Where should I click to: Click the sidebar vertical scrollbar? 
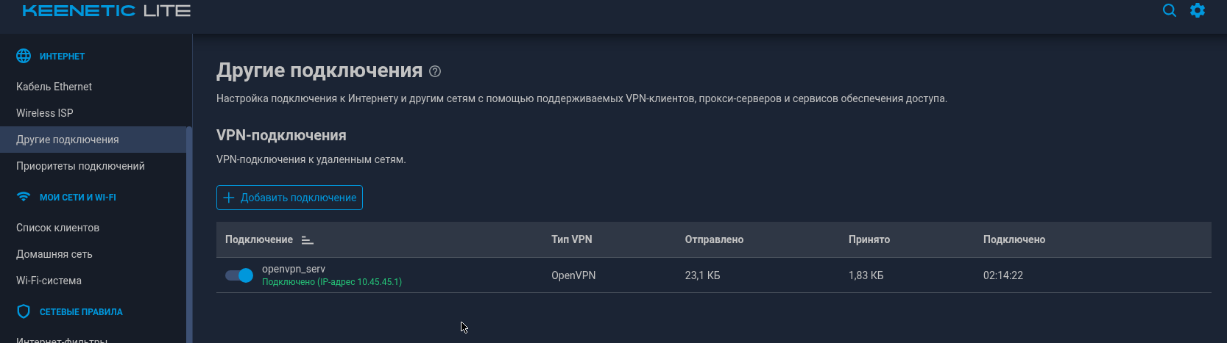(x=189, y=235)
